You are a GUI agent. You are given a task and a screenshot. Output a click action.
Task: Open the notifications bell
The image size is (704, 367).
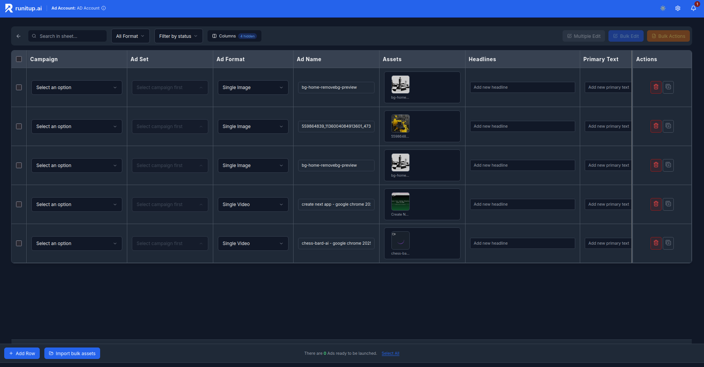tap(693, 8)
